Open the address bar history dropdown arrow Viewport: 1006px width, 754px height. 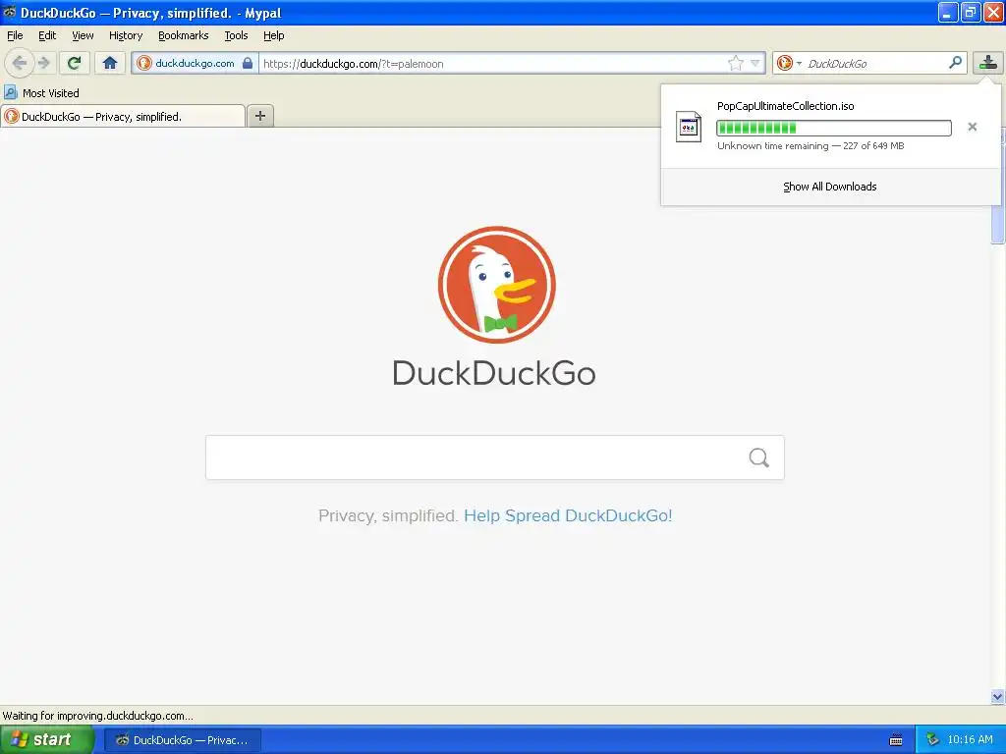755,63
